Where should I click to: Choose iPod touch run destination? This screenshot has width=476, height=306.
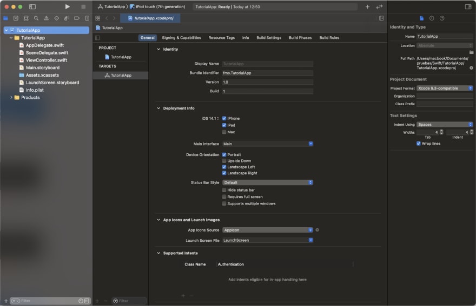[x=157, y=6]
